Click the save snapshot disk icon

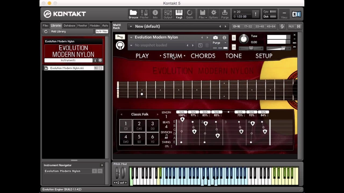(x=200, y=45)
